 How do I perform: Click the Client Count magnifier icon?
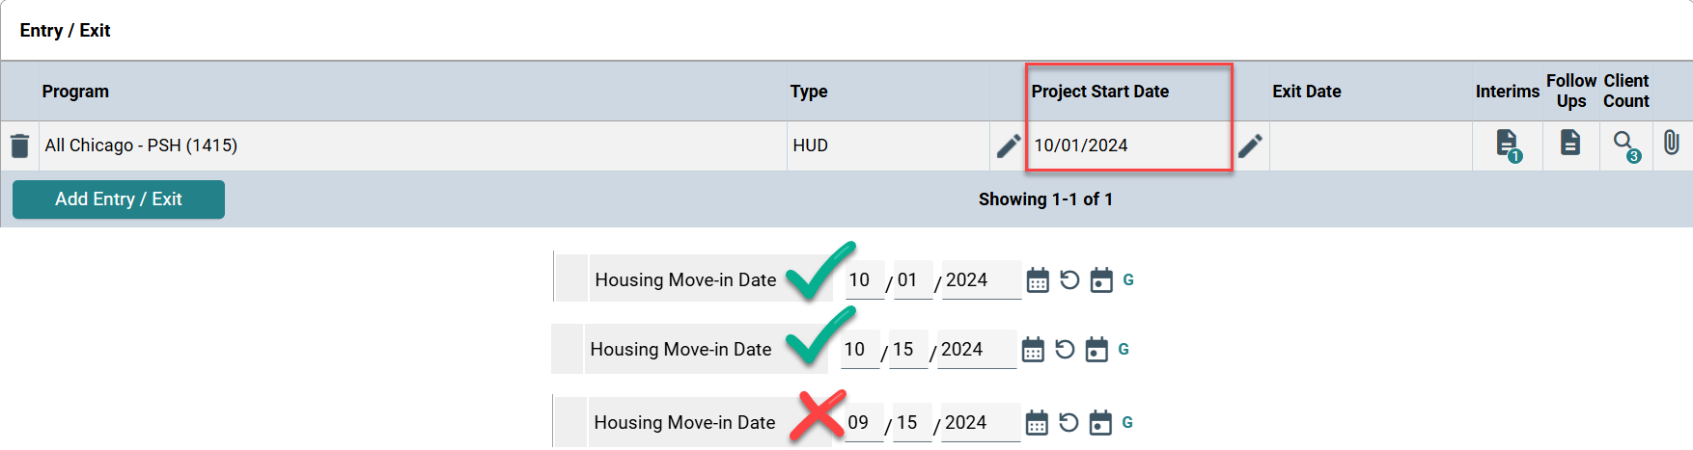pos(1624,144)
